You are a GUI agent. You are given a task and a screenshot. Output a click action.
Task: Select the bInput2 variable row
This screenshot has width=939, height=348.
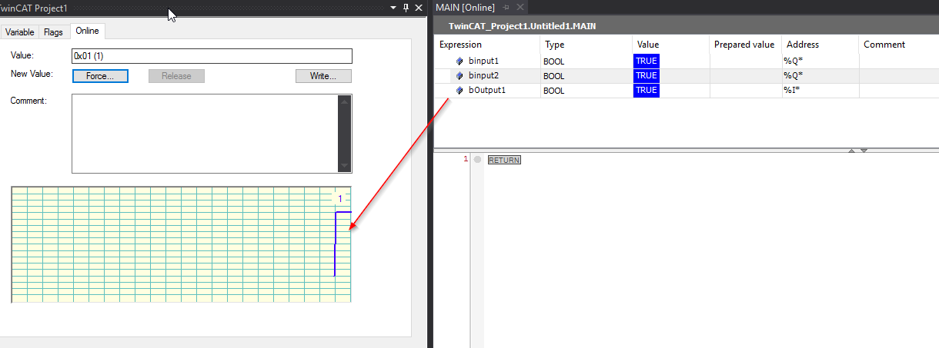(687, 75)
